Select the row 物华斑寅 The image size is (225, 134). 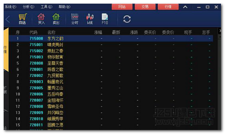(x=111, y=57)
